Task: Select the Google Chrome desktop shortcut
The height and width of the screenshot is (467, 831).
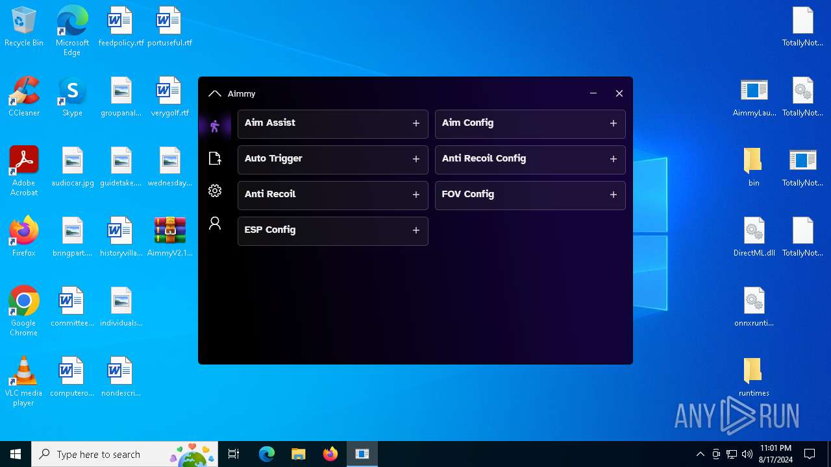Action: click(24, 311)
